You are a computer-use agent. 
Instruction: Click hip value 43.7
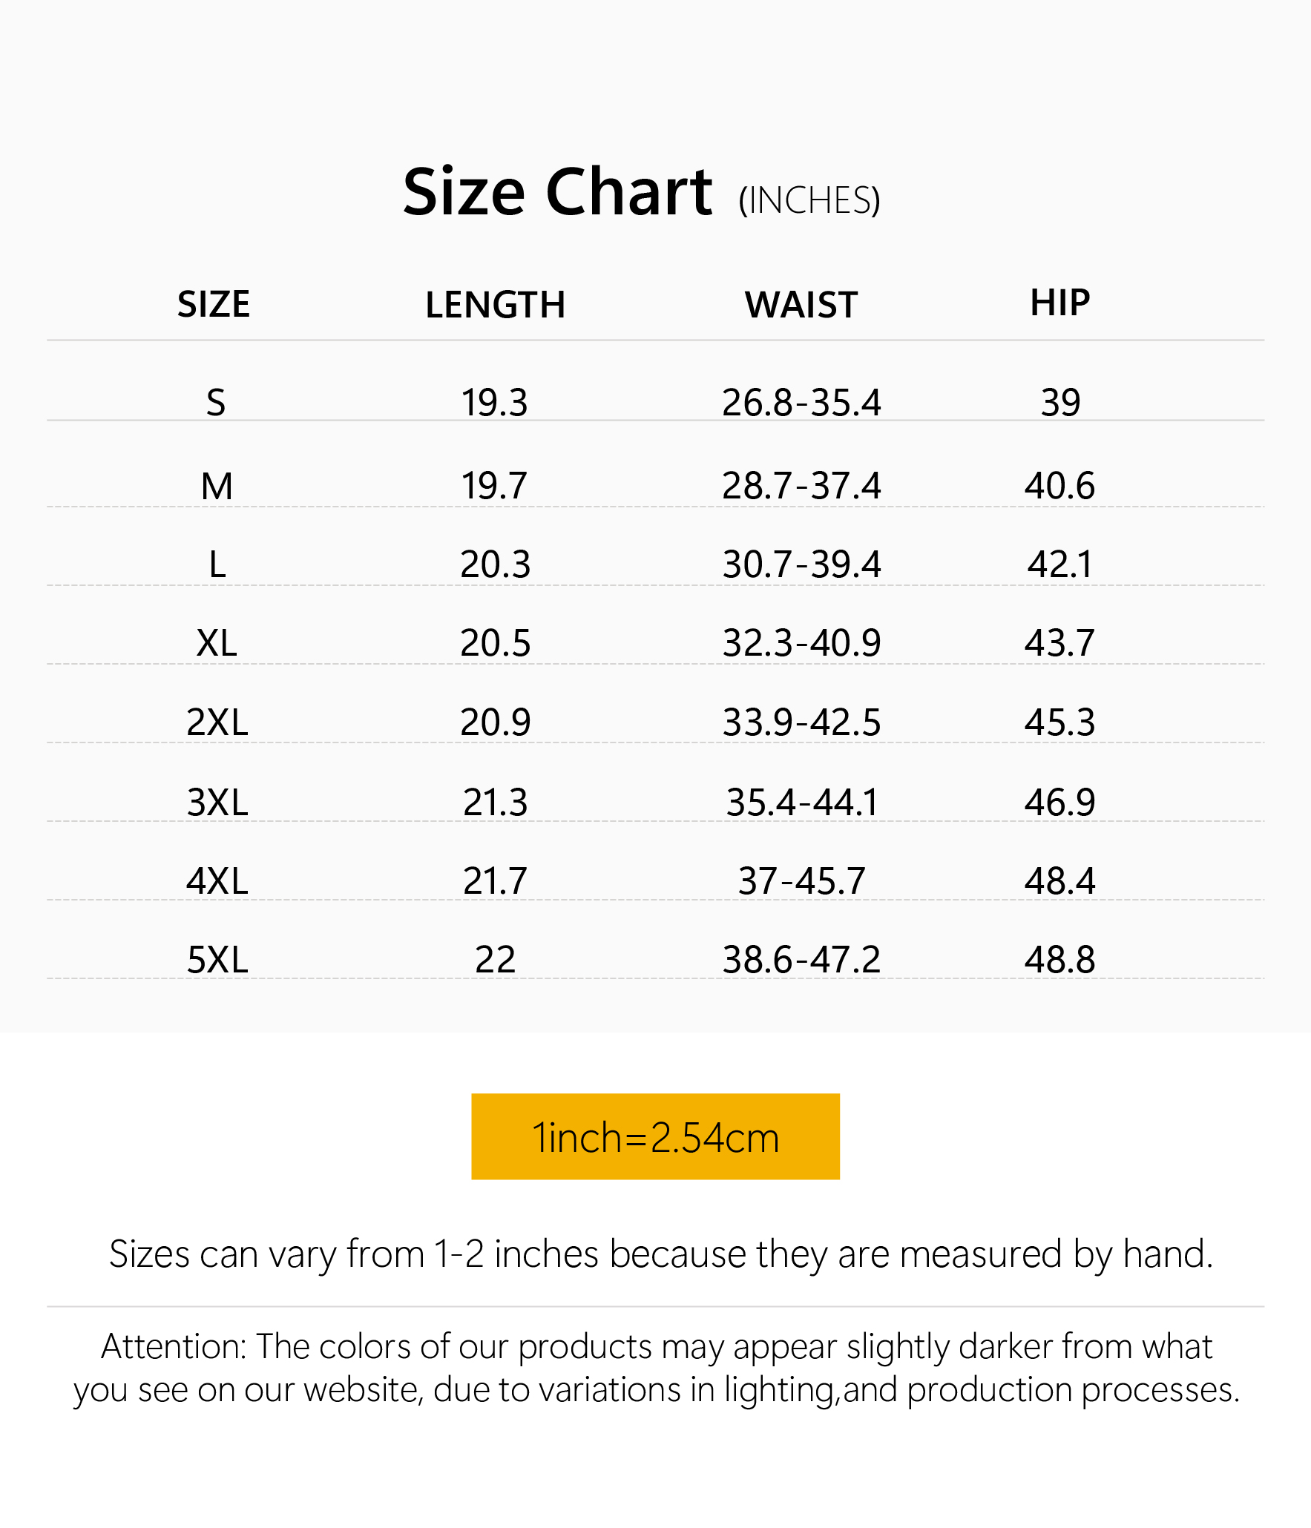1059,642
